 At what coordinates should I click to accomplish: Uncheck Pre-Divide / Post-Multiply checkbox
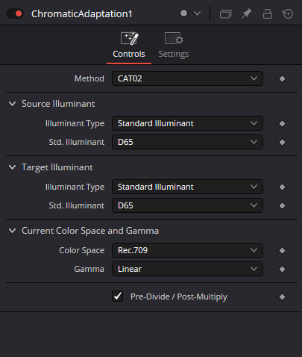tap(117, 297)
